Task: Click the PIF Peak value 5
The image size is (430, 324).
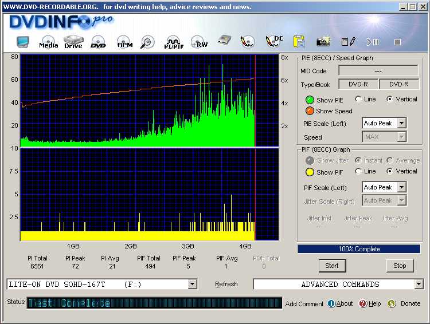Action: click(188, 266)
